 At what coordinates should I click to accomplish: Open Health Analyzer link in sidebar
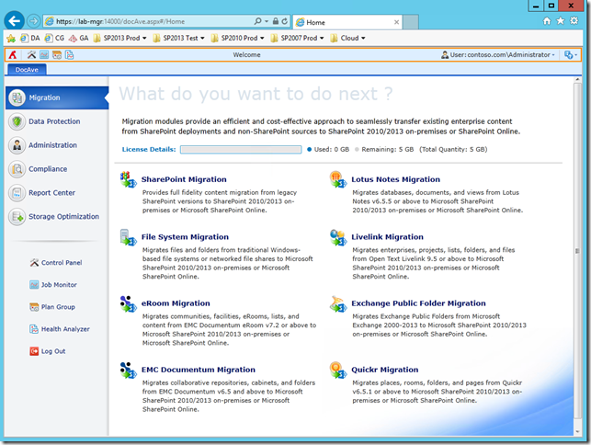click(x=60, y=329)
